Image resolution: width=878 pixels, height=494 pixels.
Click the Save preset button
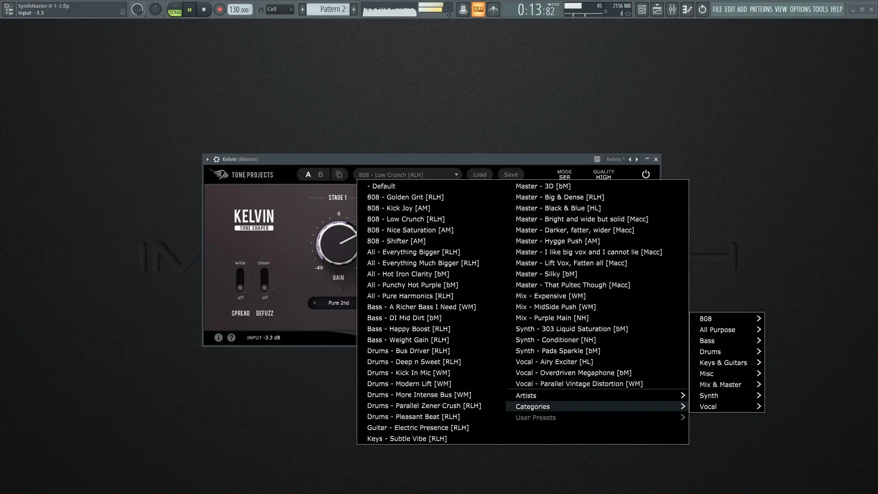tap(510, 174)
